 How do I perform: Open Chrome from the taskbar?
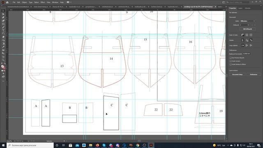[x=138, y=145]
